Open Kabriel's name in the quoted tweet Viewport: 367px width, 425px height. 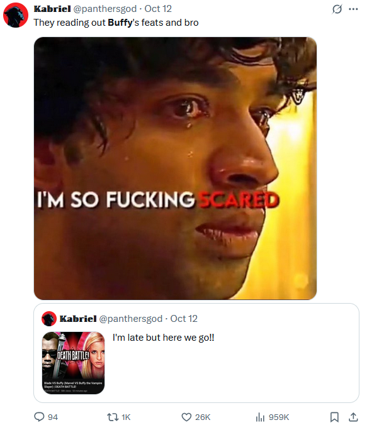point(78,319)
